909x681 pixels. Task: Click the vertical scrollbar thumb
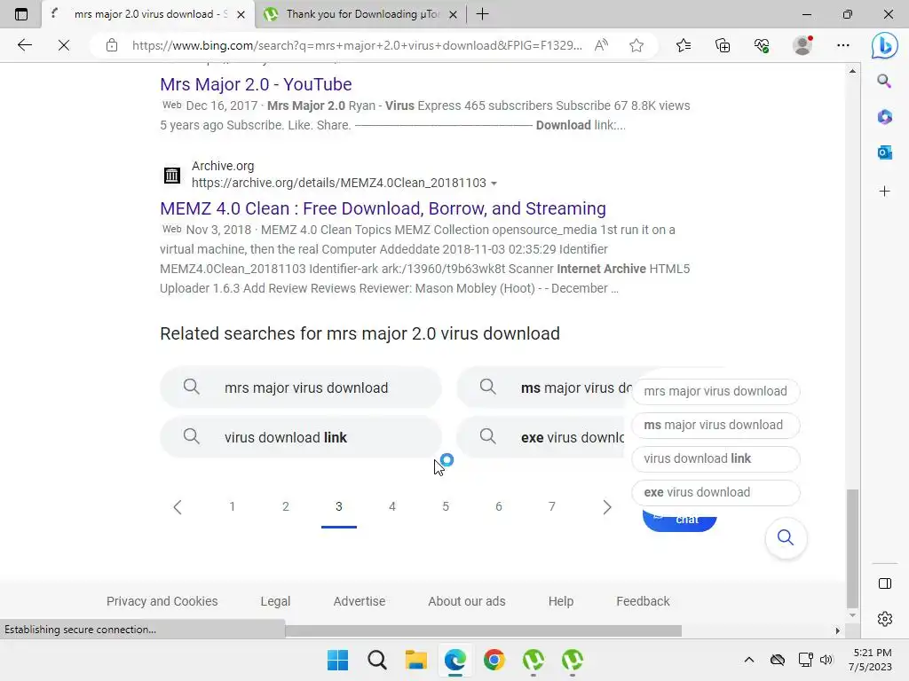(x=852, y=548)
